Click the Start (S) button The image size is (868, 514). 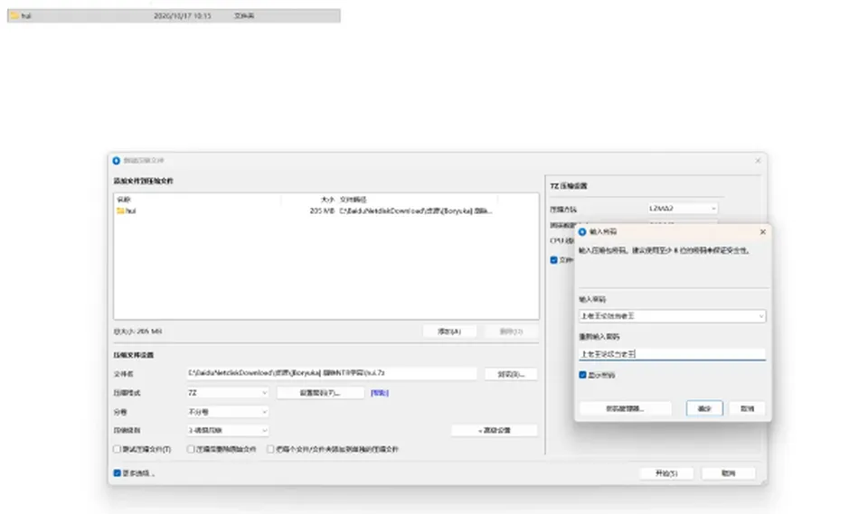pyautogui.click(x=666, y=473)
